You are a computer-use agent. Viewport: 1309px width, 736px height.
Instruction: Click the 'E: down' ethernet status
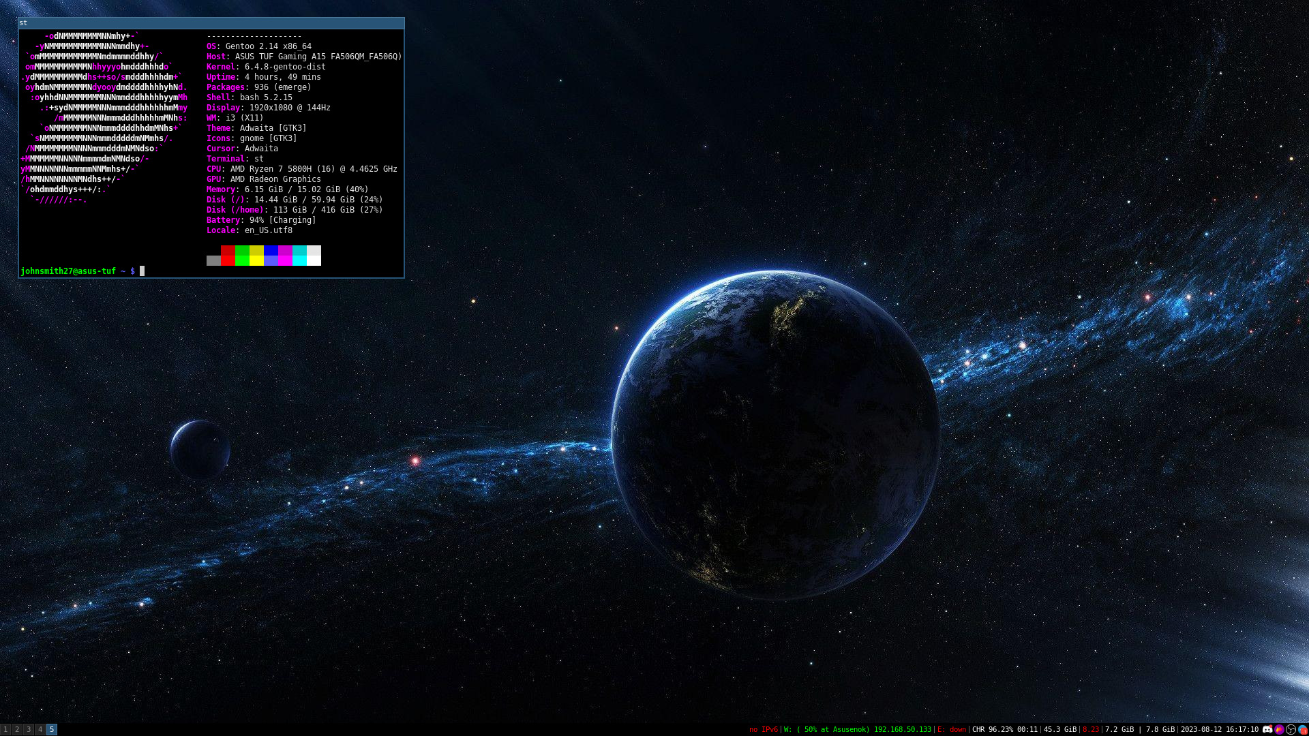point(951,729)
